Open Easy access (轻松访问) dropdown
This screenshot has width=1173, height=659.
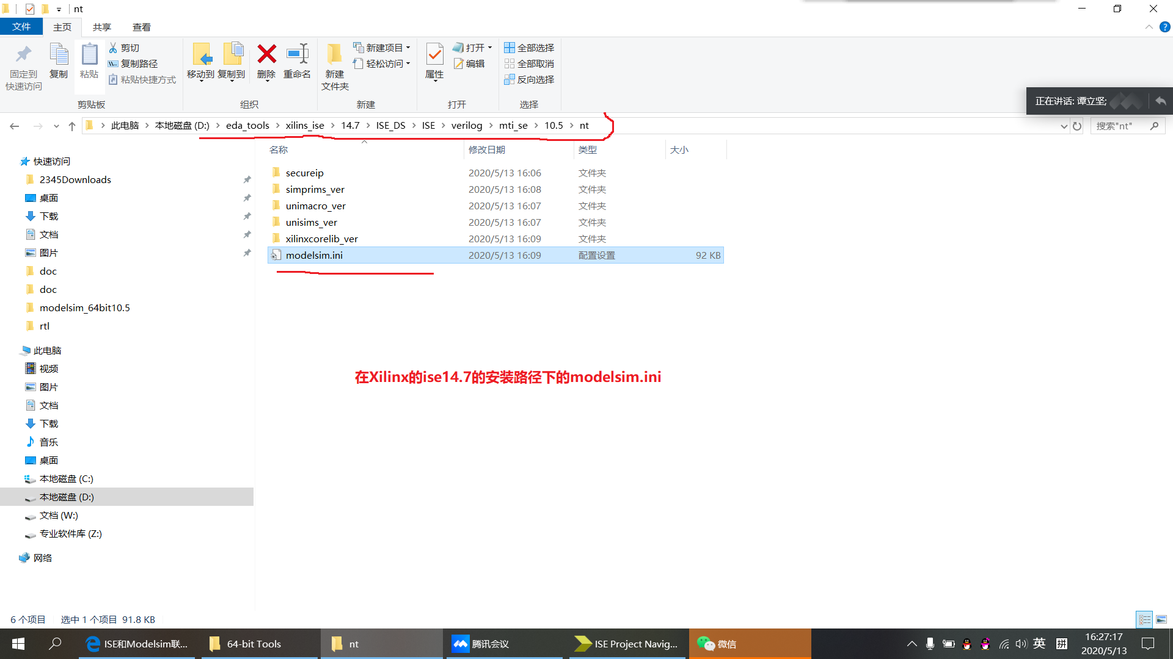[x=382, y=63]
